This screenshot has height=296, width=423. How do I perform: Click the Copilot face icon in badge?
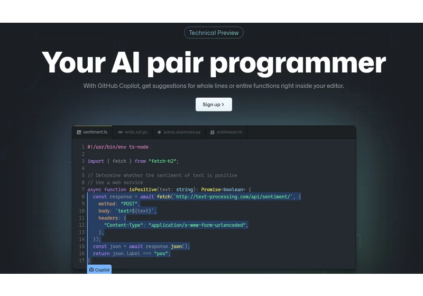point(91,270)
